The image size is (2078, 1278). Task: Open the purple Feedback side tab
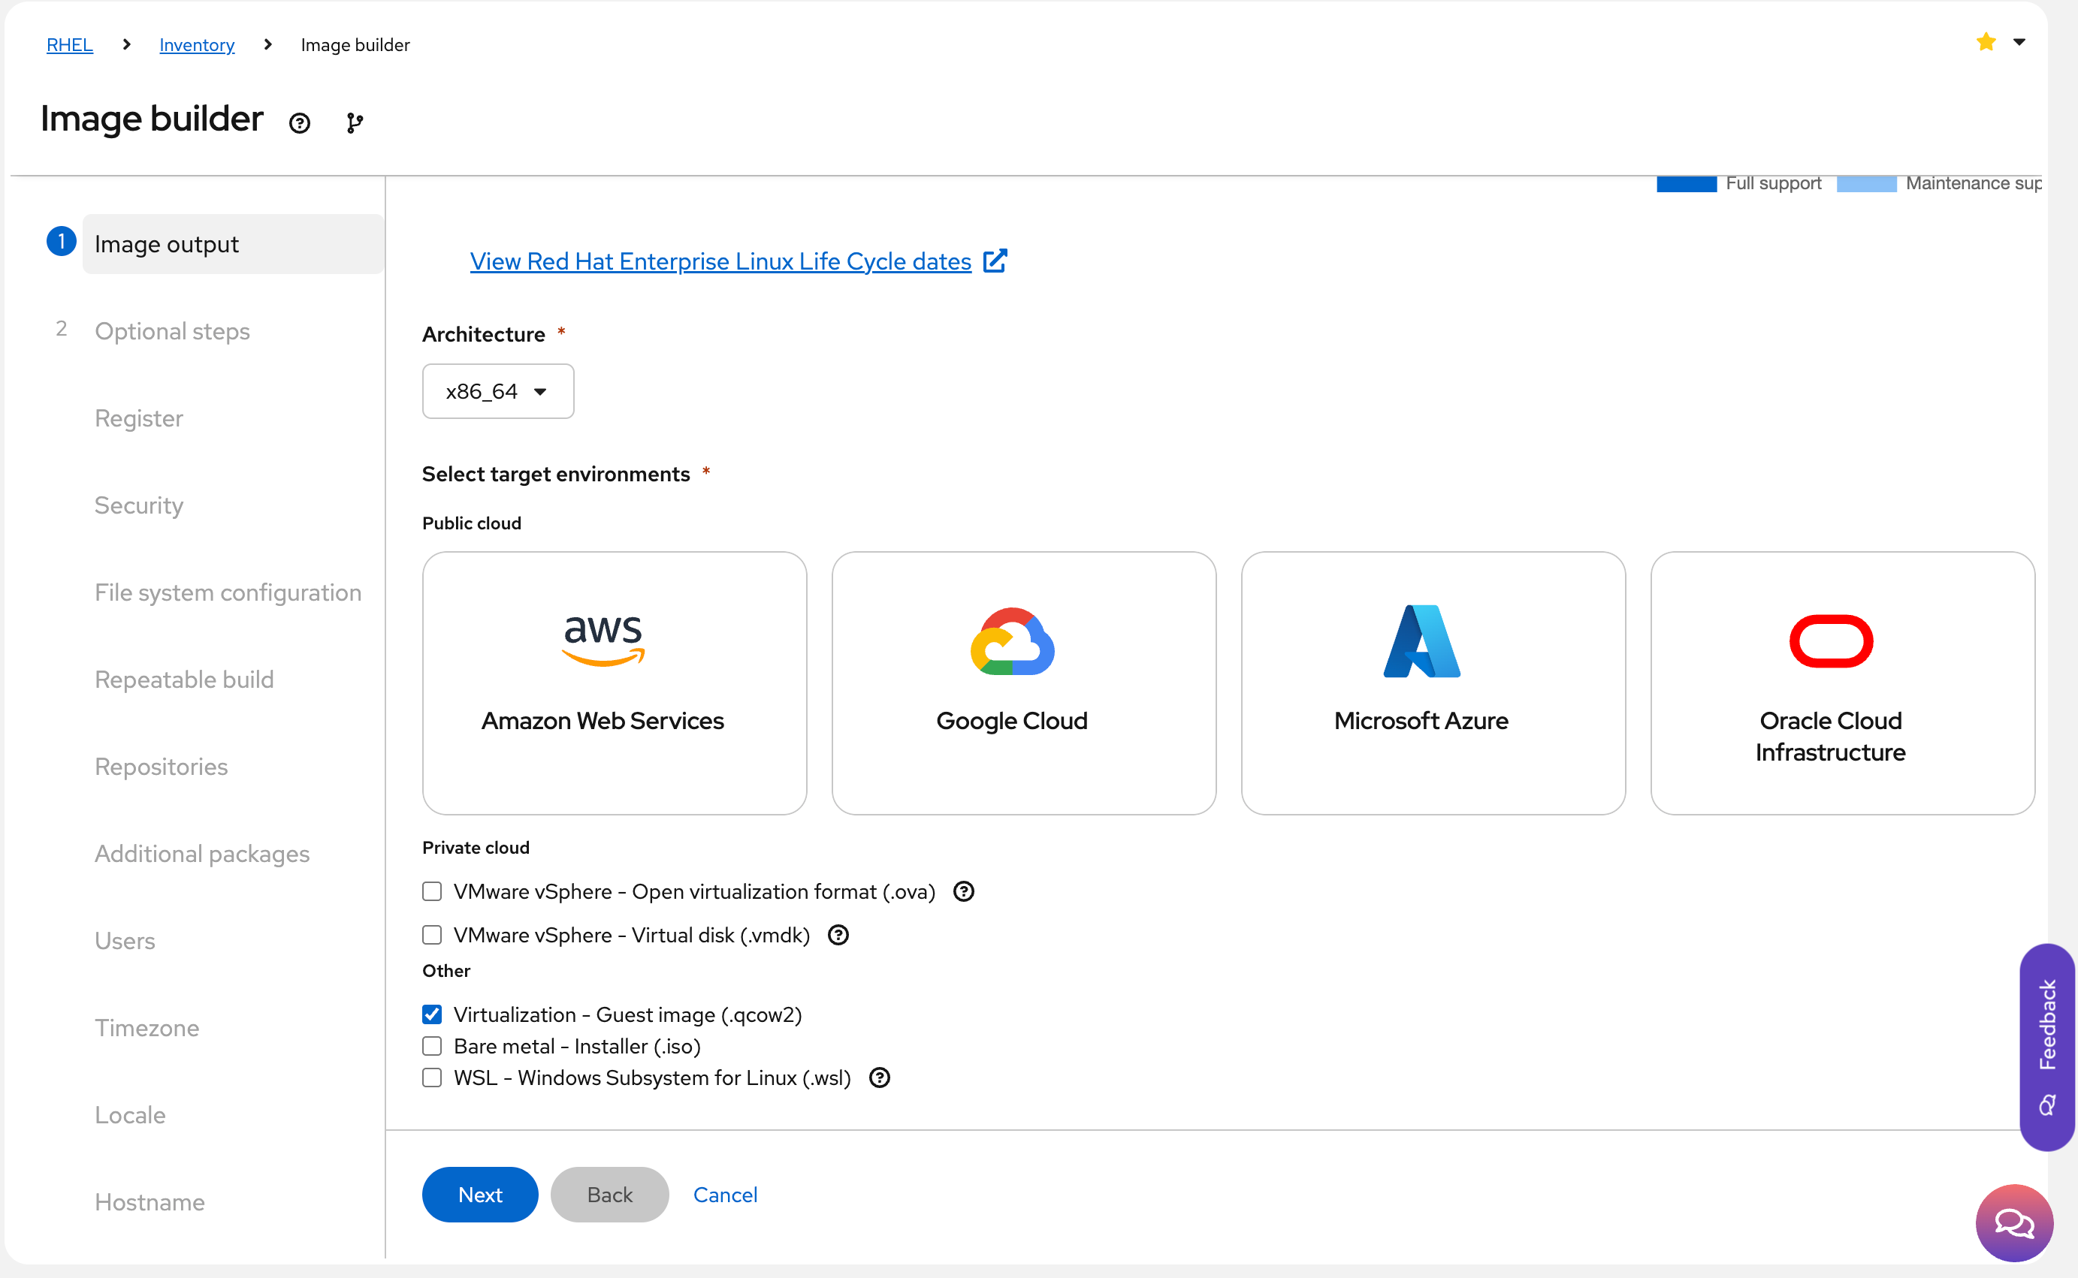(2046, 1047)
